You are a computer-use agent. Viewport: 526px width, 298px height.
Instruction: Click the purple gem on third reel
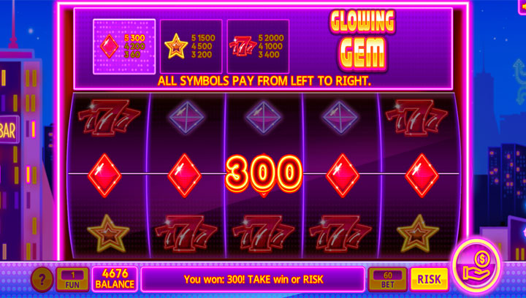263,118
